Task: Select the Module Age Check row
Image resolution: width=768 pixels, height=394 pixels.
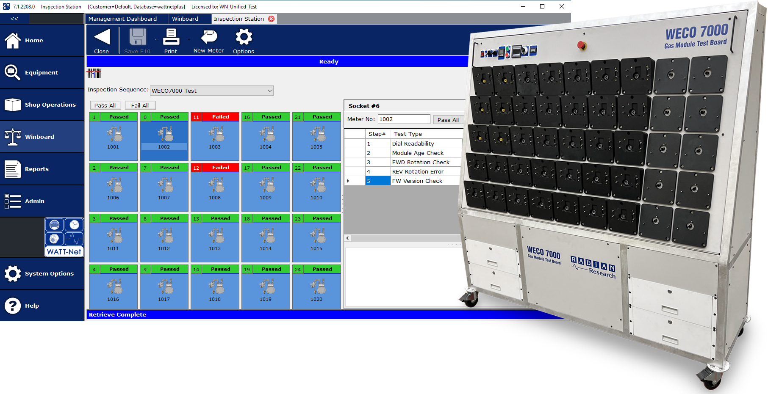Action: (x=403, y=153)
